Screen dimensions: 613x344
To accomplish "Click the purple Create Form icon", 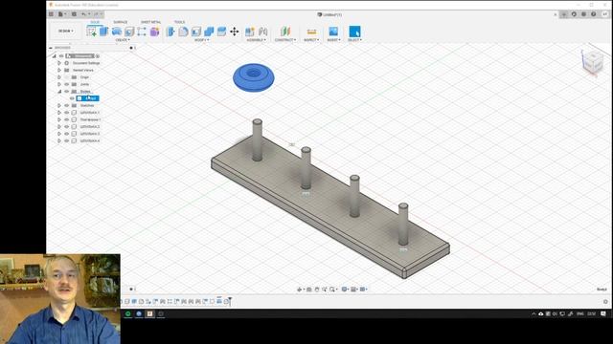I will (x=155, y=32).
